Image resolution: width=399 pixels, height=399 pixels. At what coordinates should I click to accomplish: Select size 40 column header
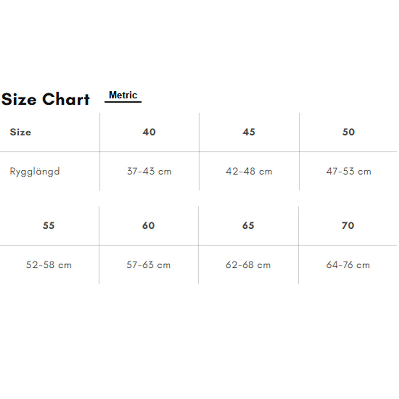point(149,132)
